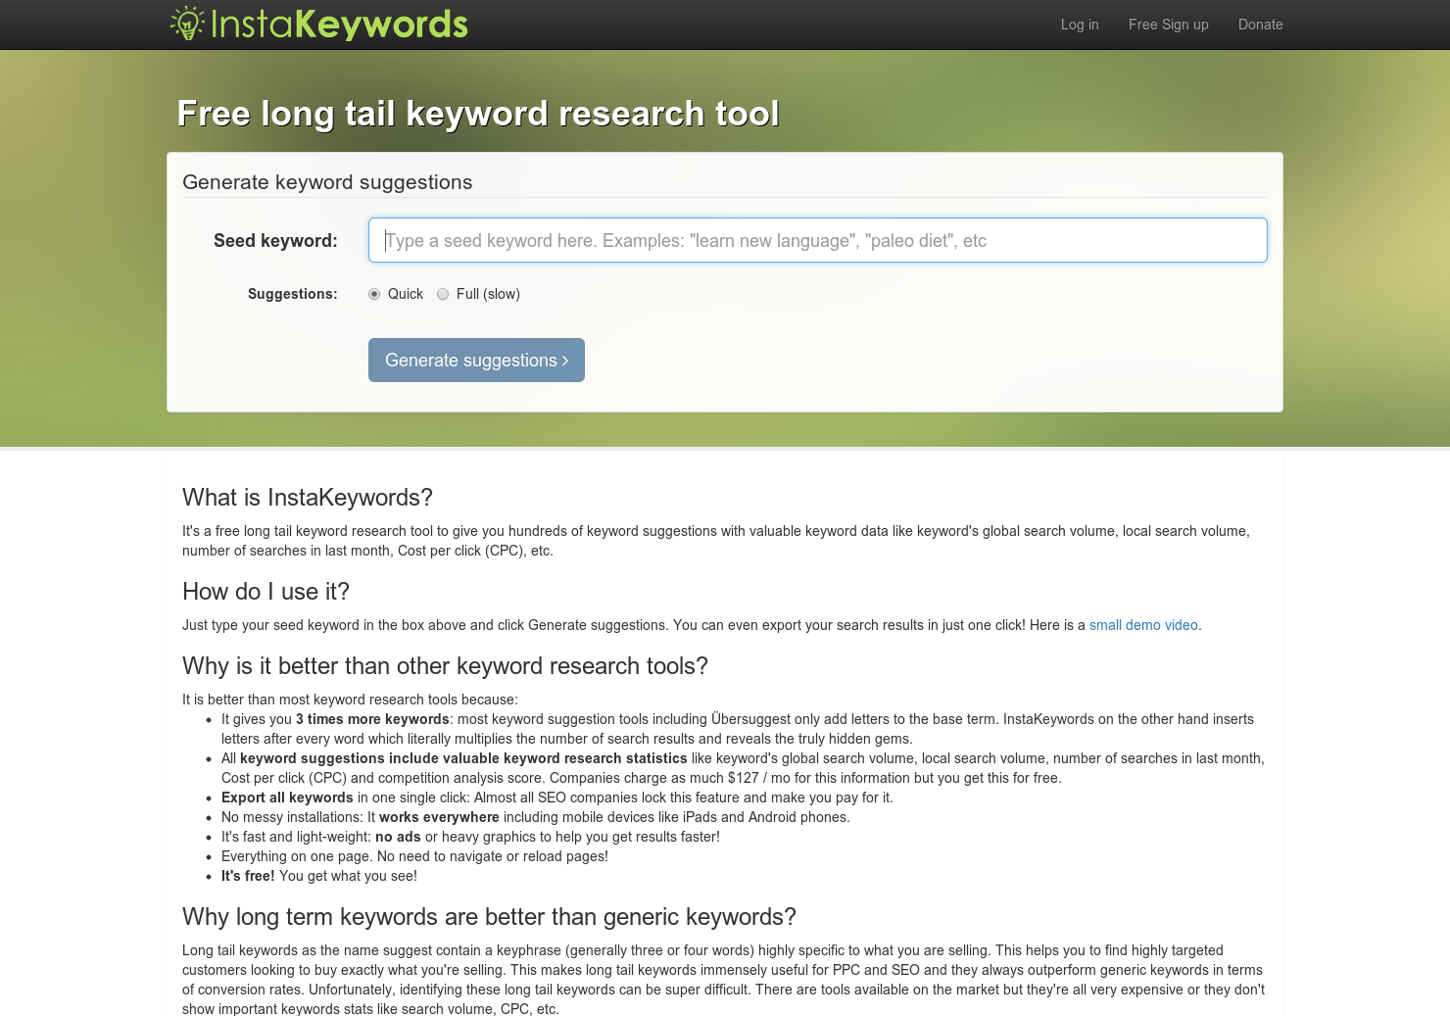Select the Full (slow) radio button
The image size is (1450, 1016).
(x=443, y=294)
